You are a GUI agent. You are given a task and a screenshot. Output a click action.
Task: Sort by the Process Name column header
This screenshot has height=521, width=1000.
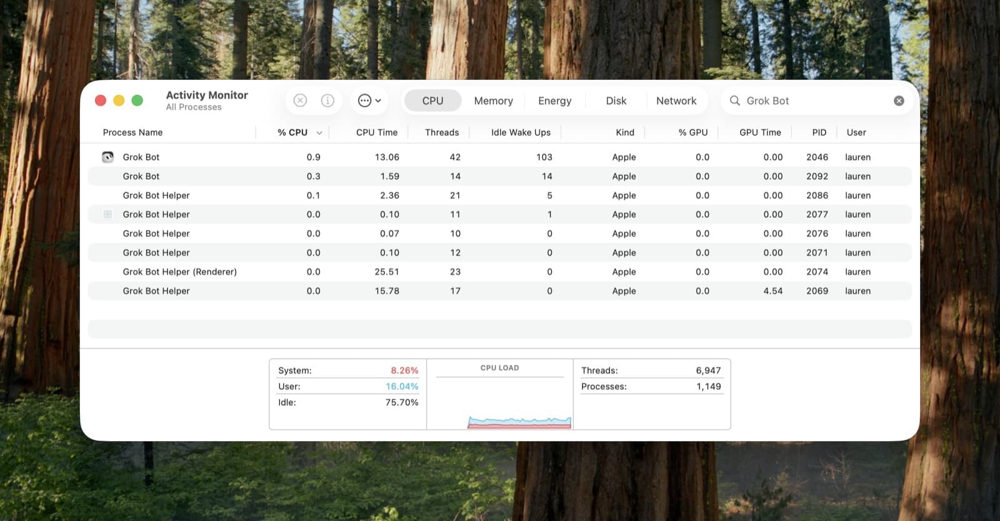click(x=132, y=132)
